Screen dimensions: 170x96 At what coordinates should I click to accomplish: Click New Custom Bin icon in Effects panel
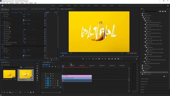164,77
